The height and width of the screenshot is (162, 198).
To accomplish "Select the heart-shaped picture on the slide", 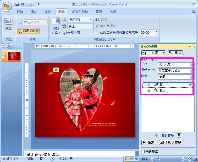I will [x=81, y=99].
